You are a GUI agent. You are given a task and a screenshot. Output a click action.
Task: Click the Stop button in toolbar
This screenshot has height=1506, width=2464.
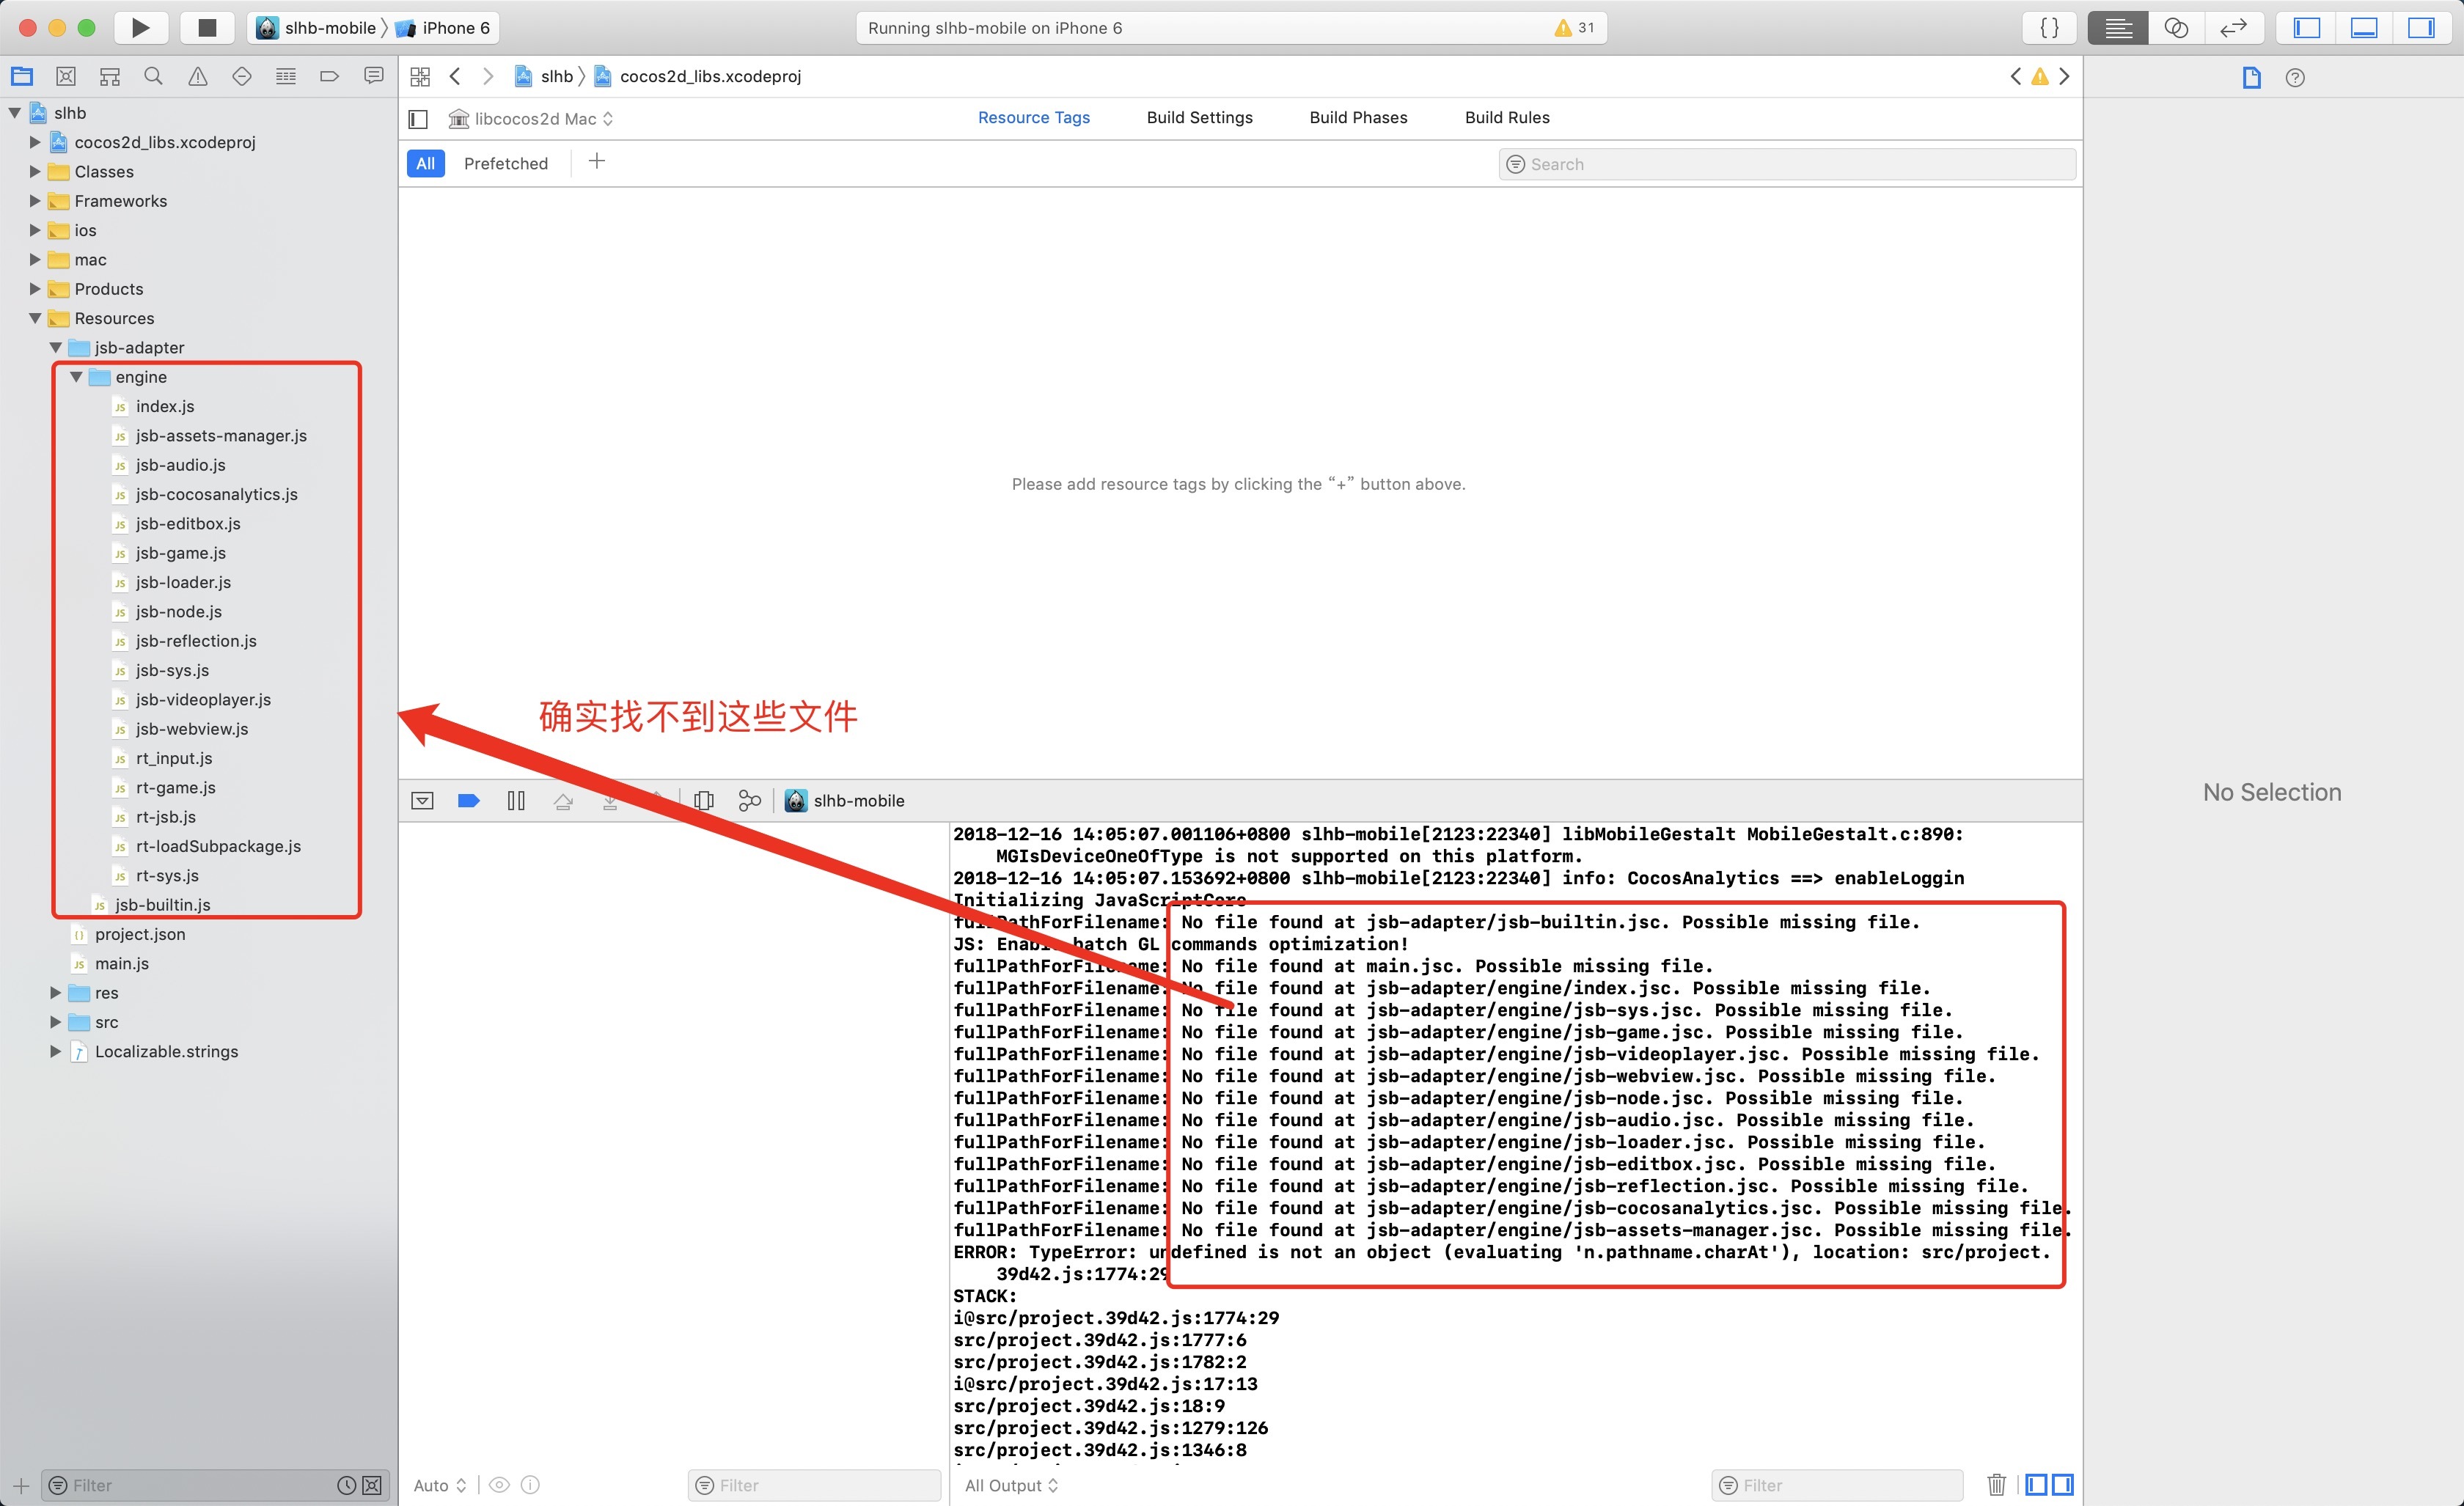[207, 27]
